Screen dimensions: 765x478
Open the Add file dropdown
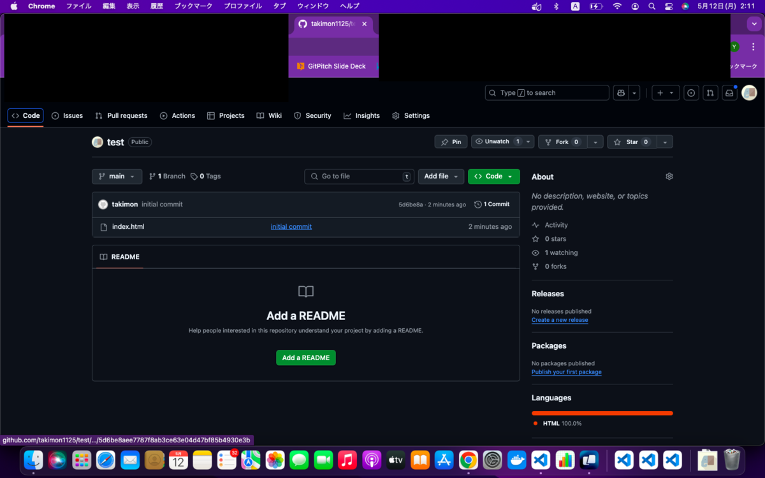coord(441,176)
